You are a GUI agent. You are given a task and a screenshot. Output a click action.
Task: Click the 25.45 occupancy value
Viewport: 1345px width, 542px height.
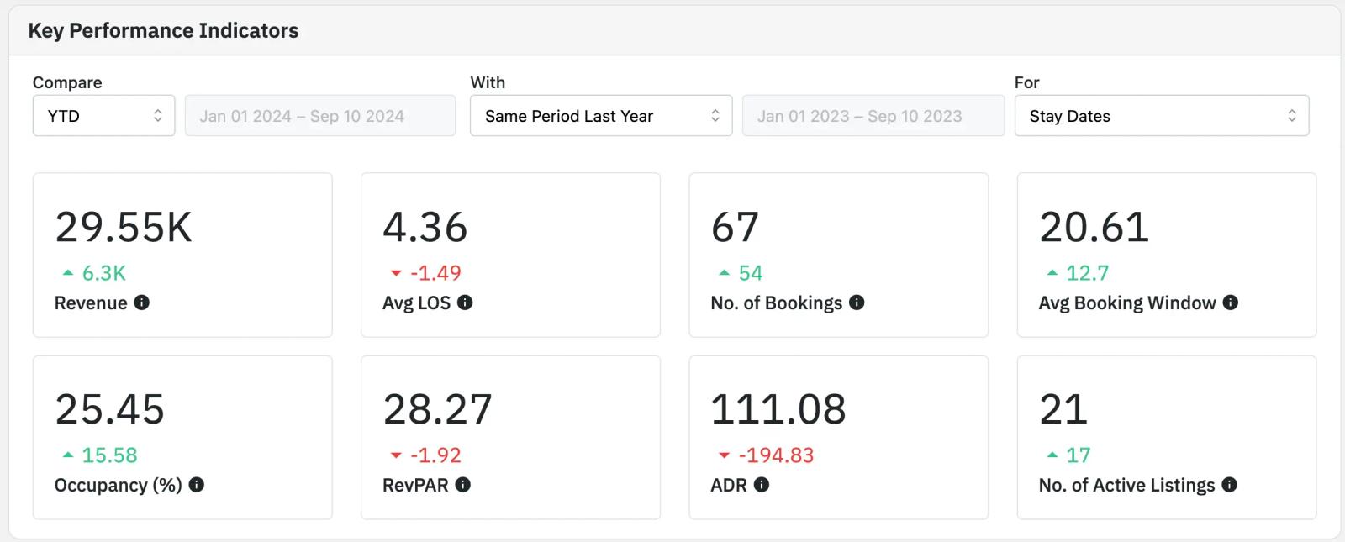click(110, 410)
